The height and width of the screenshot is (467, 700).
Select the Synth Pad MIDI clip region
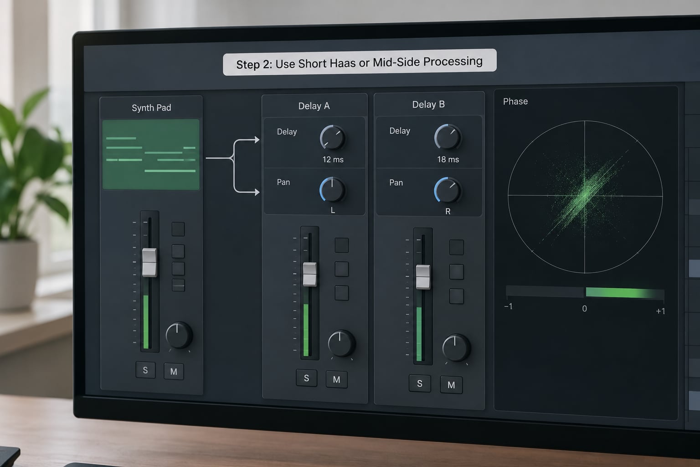pos(151,155)
